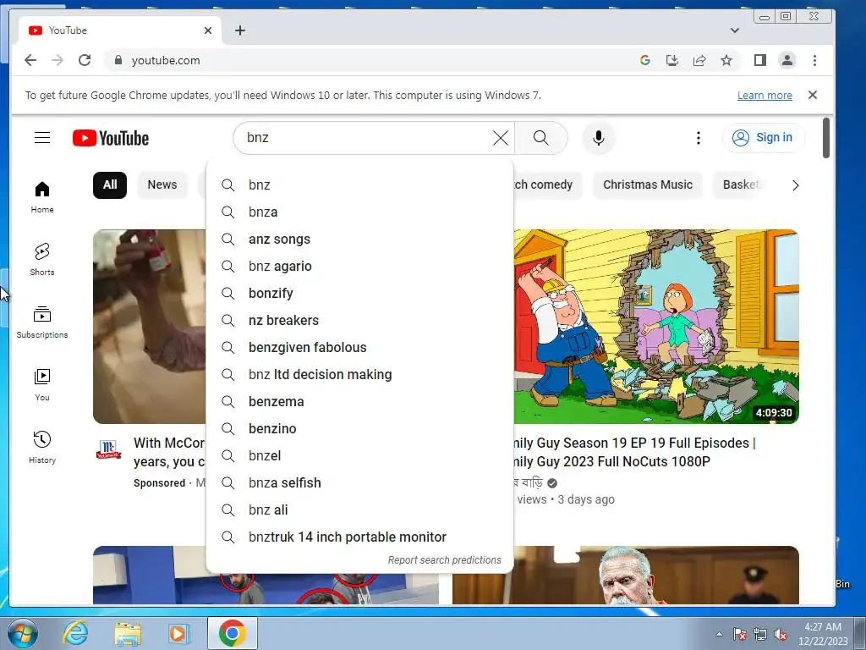Open Windows Media Player from the taskbar
The width and height of the screenshot is (866, 650).
[x=178, y=633]
